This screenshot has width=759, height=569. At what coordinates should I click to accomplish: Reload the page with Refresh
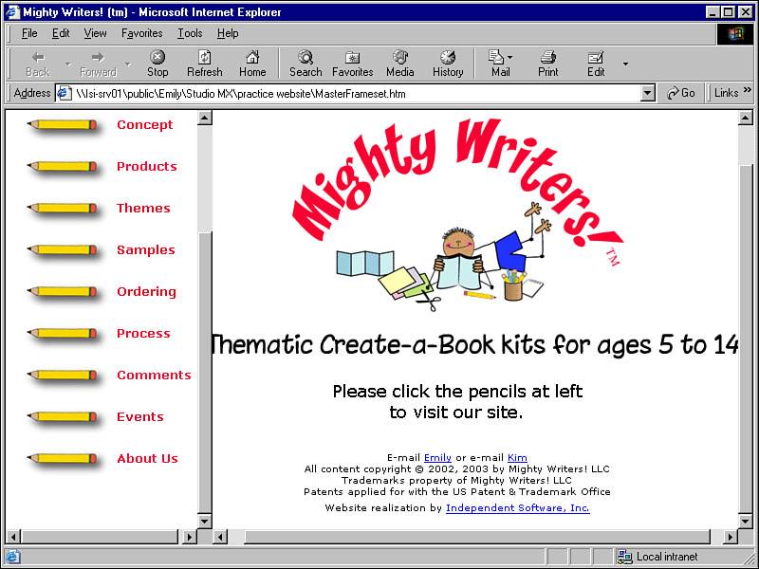coord(205,64)
